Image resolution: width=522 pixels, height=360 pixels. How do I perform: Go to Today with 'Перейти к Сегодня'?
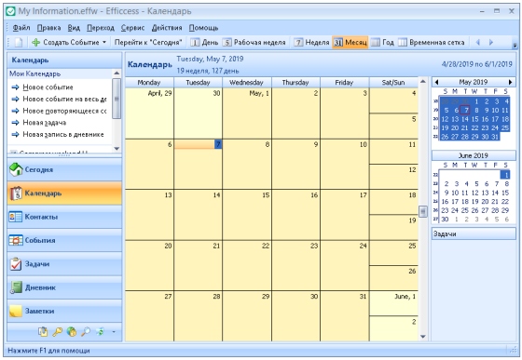tap(148, 43)
